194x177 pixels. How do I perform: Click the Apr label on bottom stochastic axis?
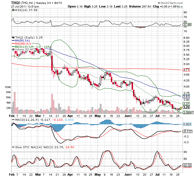tap(70, 175)
